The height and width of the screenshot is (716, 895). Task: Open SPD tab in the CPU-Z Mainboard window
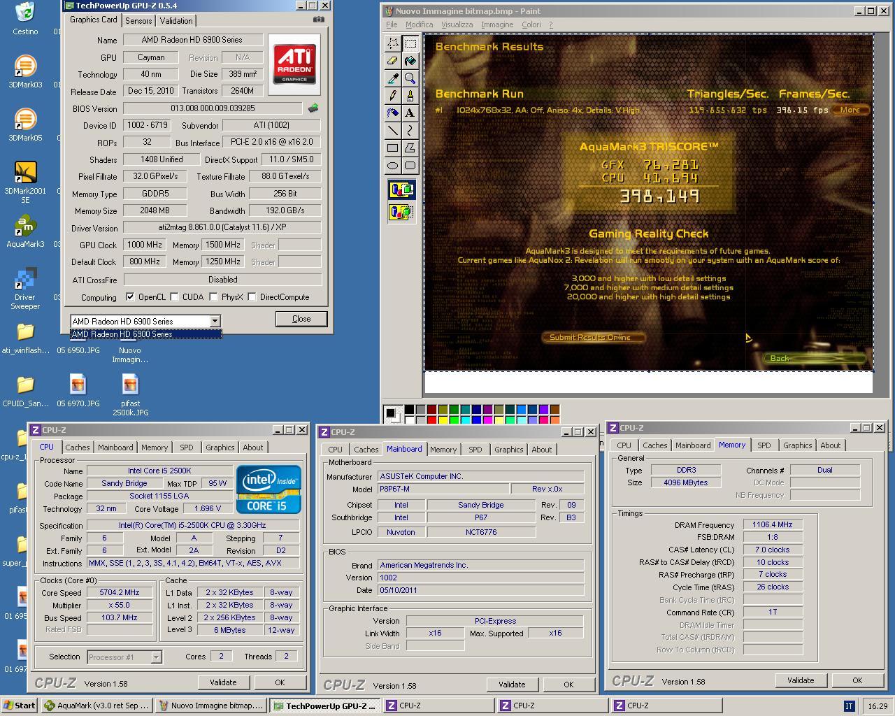click(x=475, y=450)
